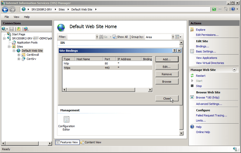Image resolution: width=241 pixels, height=153 pixels.
Task: Click the Failed Request Tracing... link
Action: (x=211, y=115)
